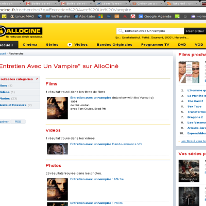Open the Entretien avec un vampire : Affiche link
Image resolution: width=206 pixels, height=206 pixels.
tap(97, 179)
